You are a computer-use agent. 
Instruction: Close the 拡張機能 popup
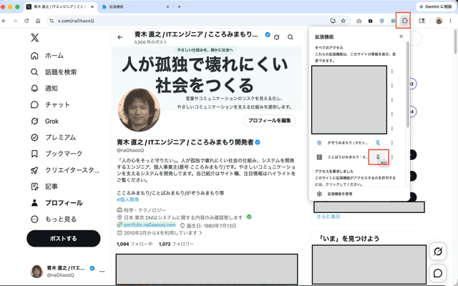click(x=401, y=36)
